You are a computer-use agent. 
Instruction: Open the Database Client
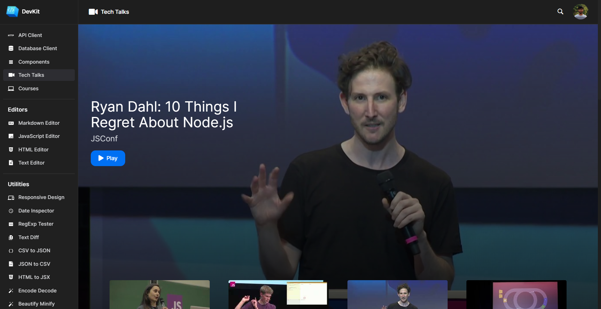coord(37,48)
